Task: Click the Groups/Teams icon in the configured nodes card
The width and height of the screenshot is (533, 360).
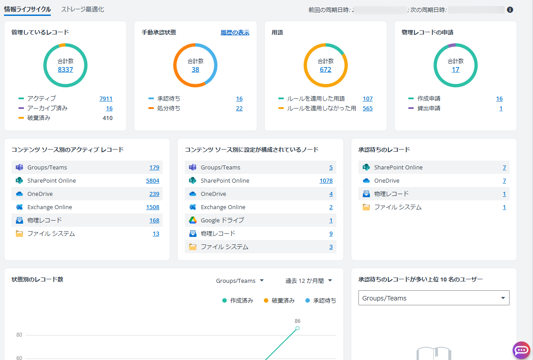Action: point(193,167)
